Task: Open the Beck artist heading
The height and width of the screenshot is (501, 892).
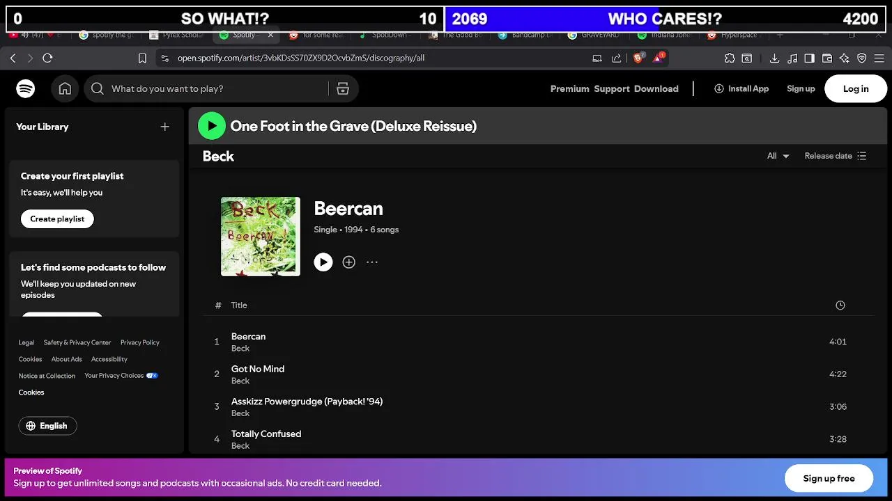Action: click(218, 156)
